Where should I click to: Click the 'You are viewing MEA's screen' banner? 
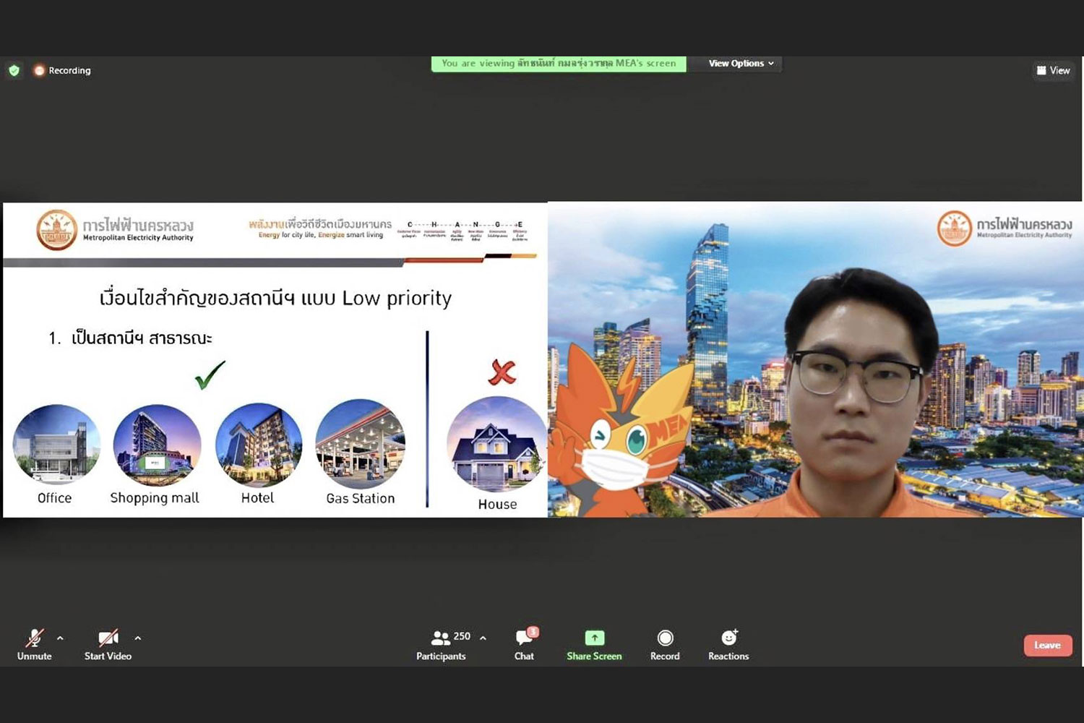558,64
